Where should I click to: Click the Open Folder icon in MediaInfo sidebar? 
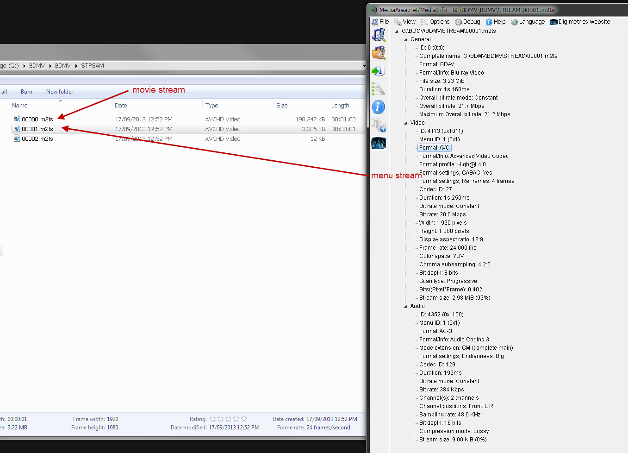379,53
